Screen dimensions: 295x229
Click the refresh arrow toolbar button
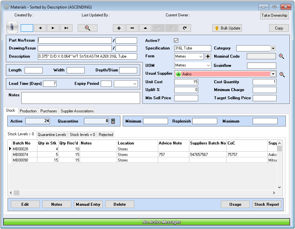pyautogui.click(x=184, y=28)
